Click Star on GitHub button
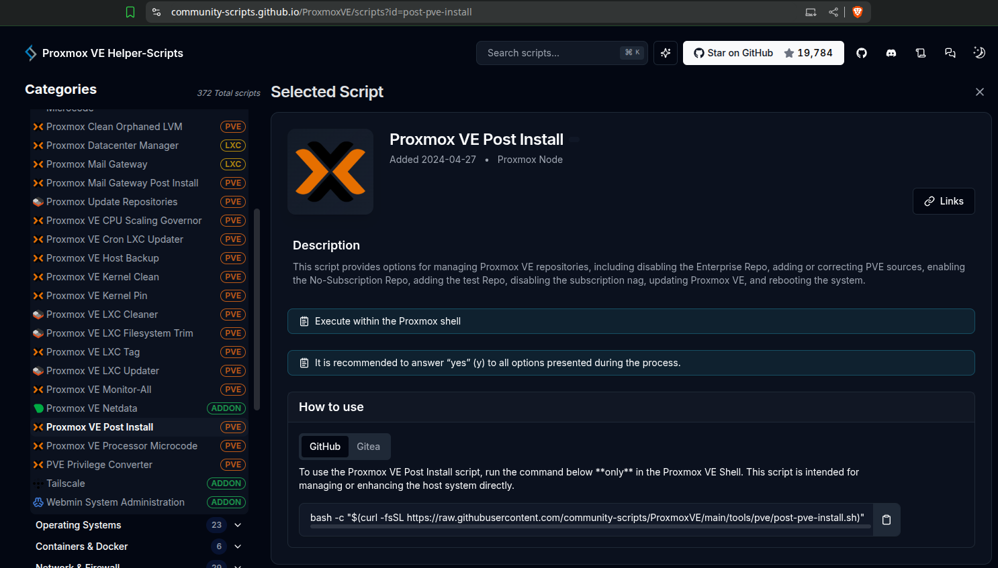This screenshot has height=568, width=998. pos(763,53)
